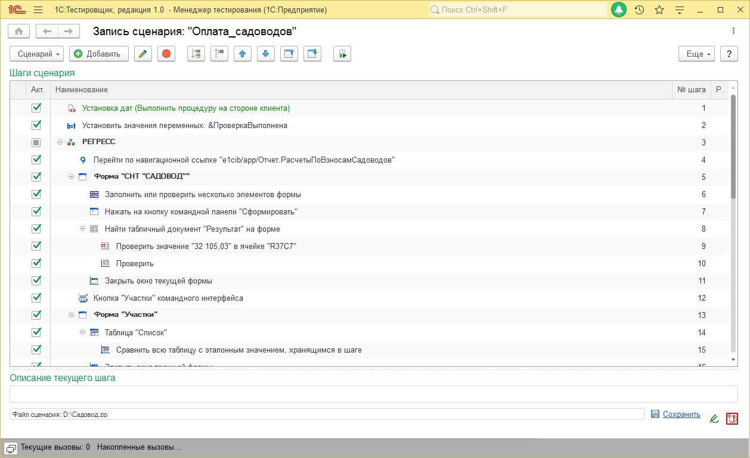This screenshot has width=750, height=458.
Task: Open 'Накопленные вызовы...' in the status bar
Action: coord(139,447)
